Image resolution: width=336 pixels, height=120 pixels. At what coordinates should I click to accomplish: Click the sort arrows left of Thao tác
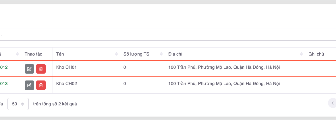tap(18, 54)
